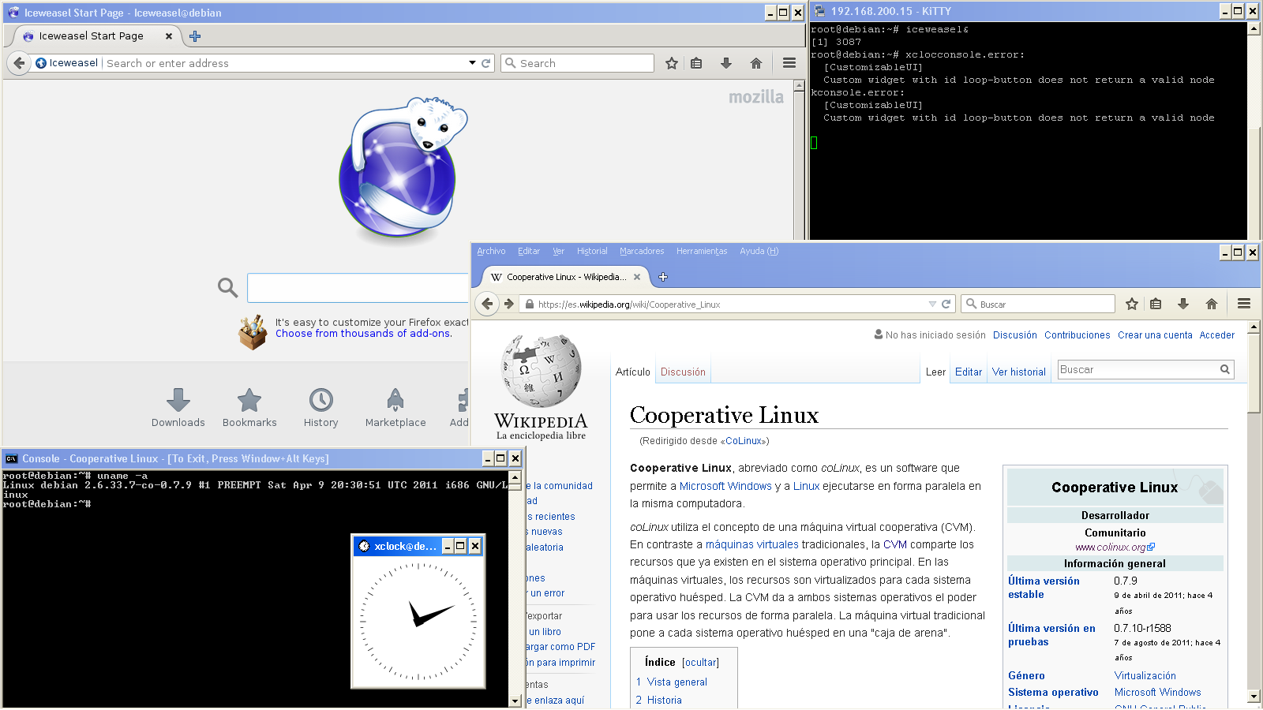This screenshot has width=1263, height=710.
Task: Click scrollbar up arrow in KiTTY window
Action: pos(1253,28)
